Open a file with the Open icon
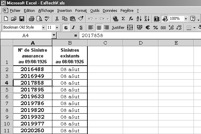Viewport: 201px width, 134px height. coord(14,19)
